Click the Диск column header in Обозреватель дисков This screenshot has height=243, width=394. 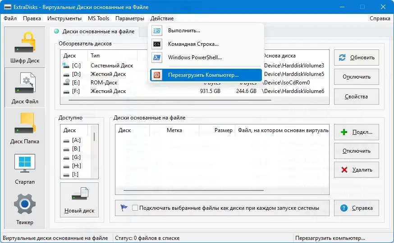click(74, 56)
